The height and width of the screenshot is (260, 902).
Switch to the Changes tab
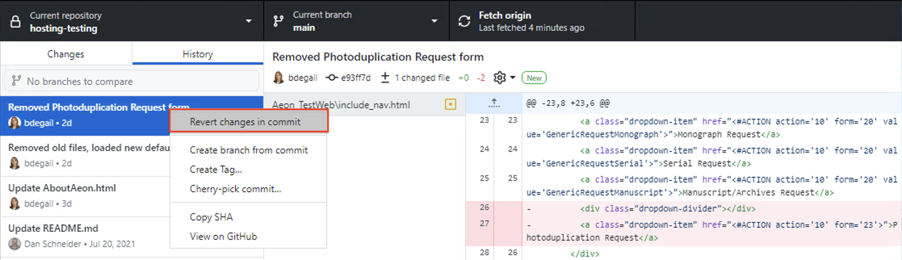pos(66,54)
